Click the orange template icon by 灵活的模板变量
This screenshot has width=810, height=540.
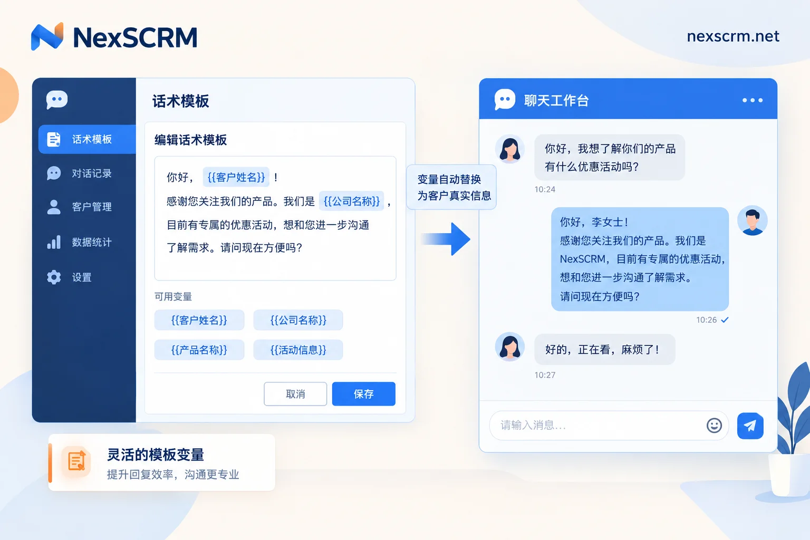pyautogui.click(x=76, y=461)
